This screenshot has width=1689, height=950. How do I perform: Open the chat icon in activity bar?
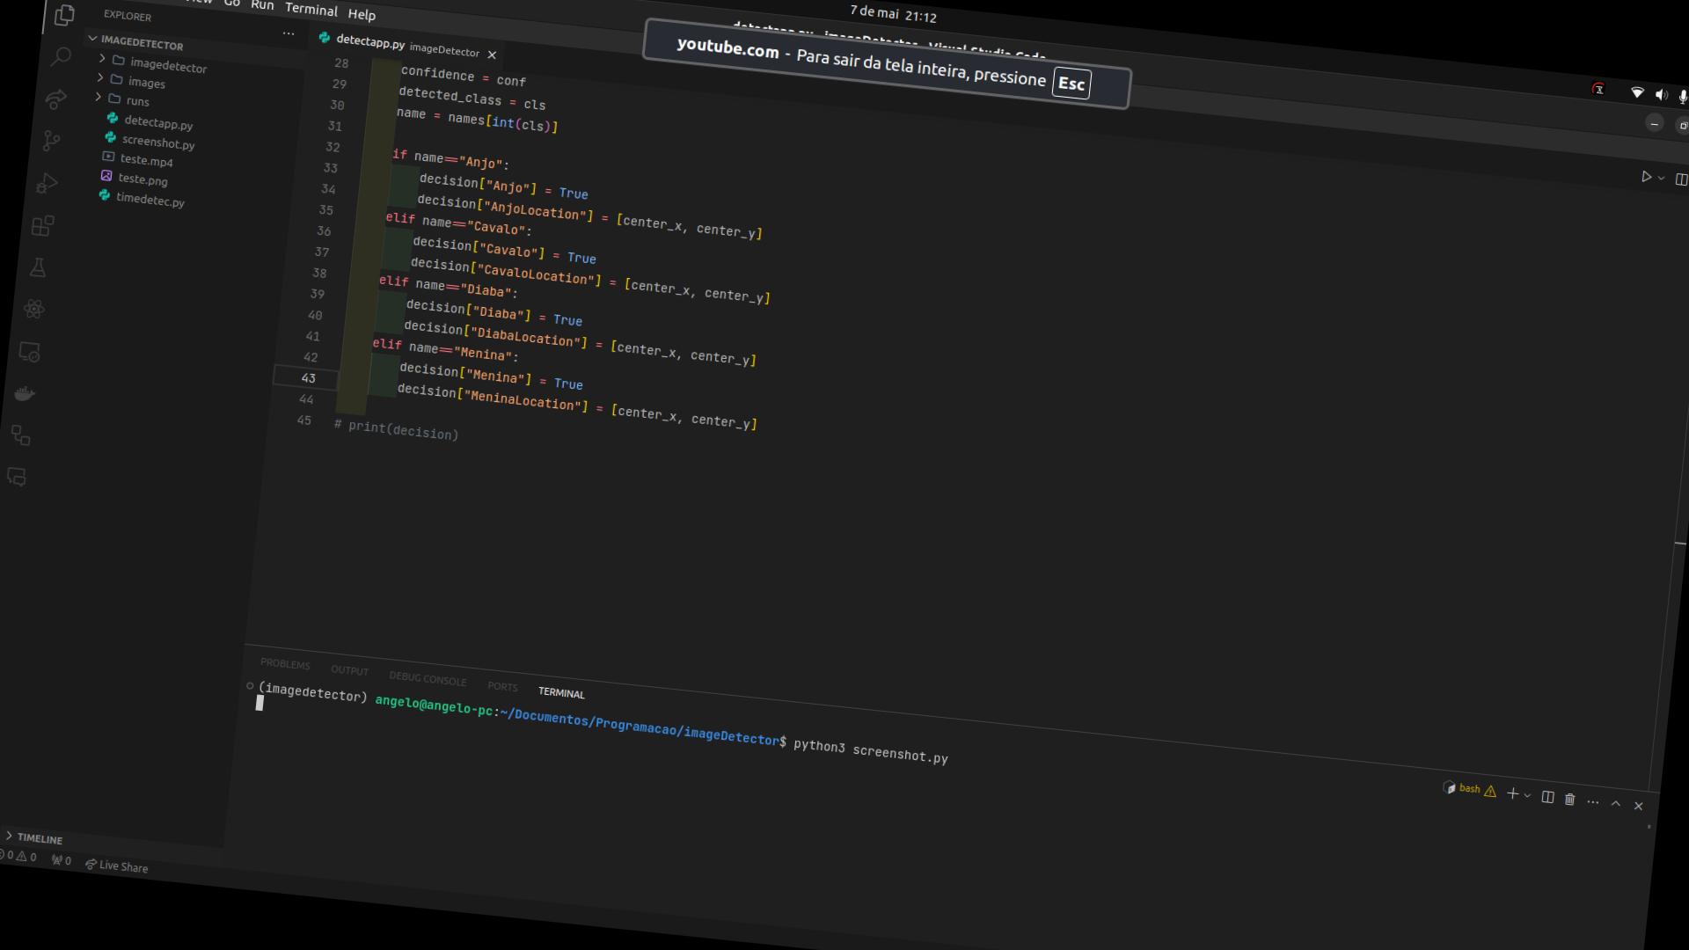tap(17, 477)
